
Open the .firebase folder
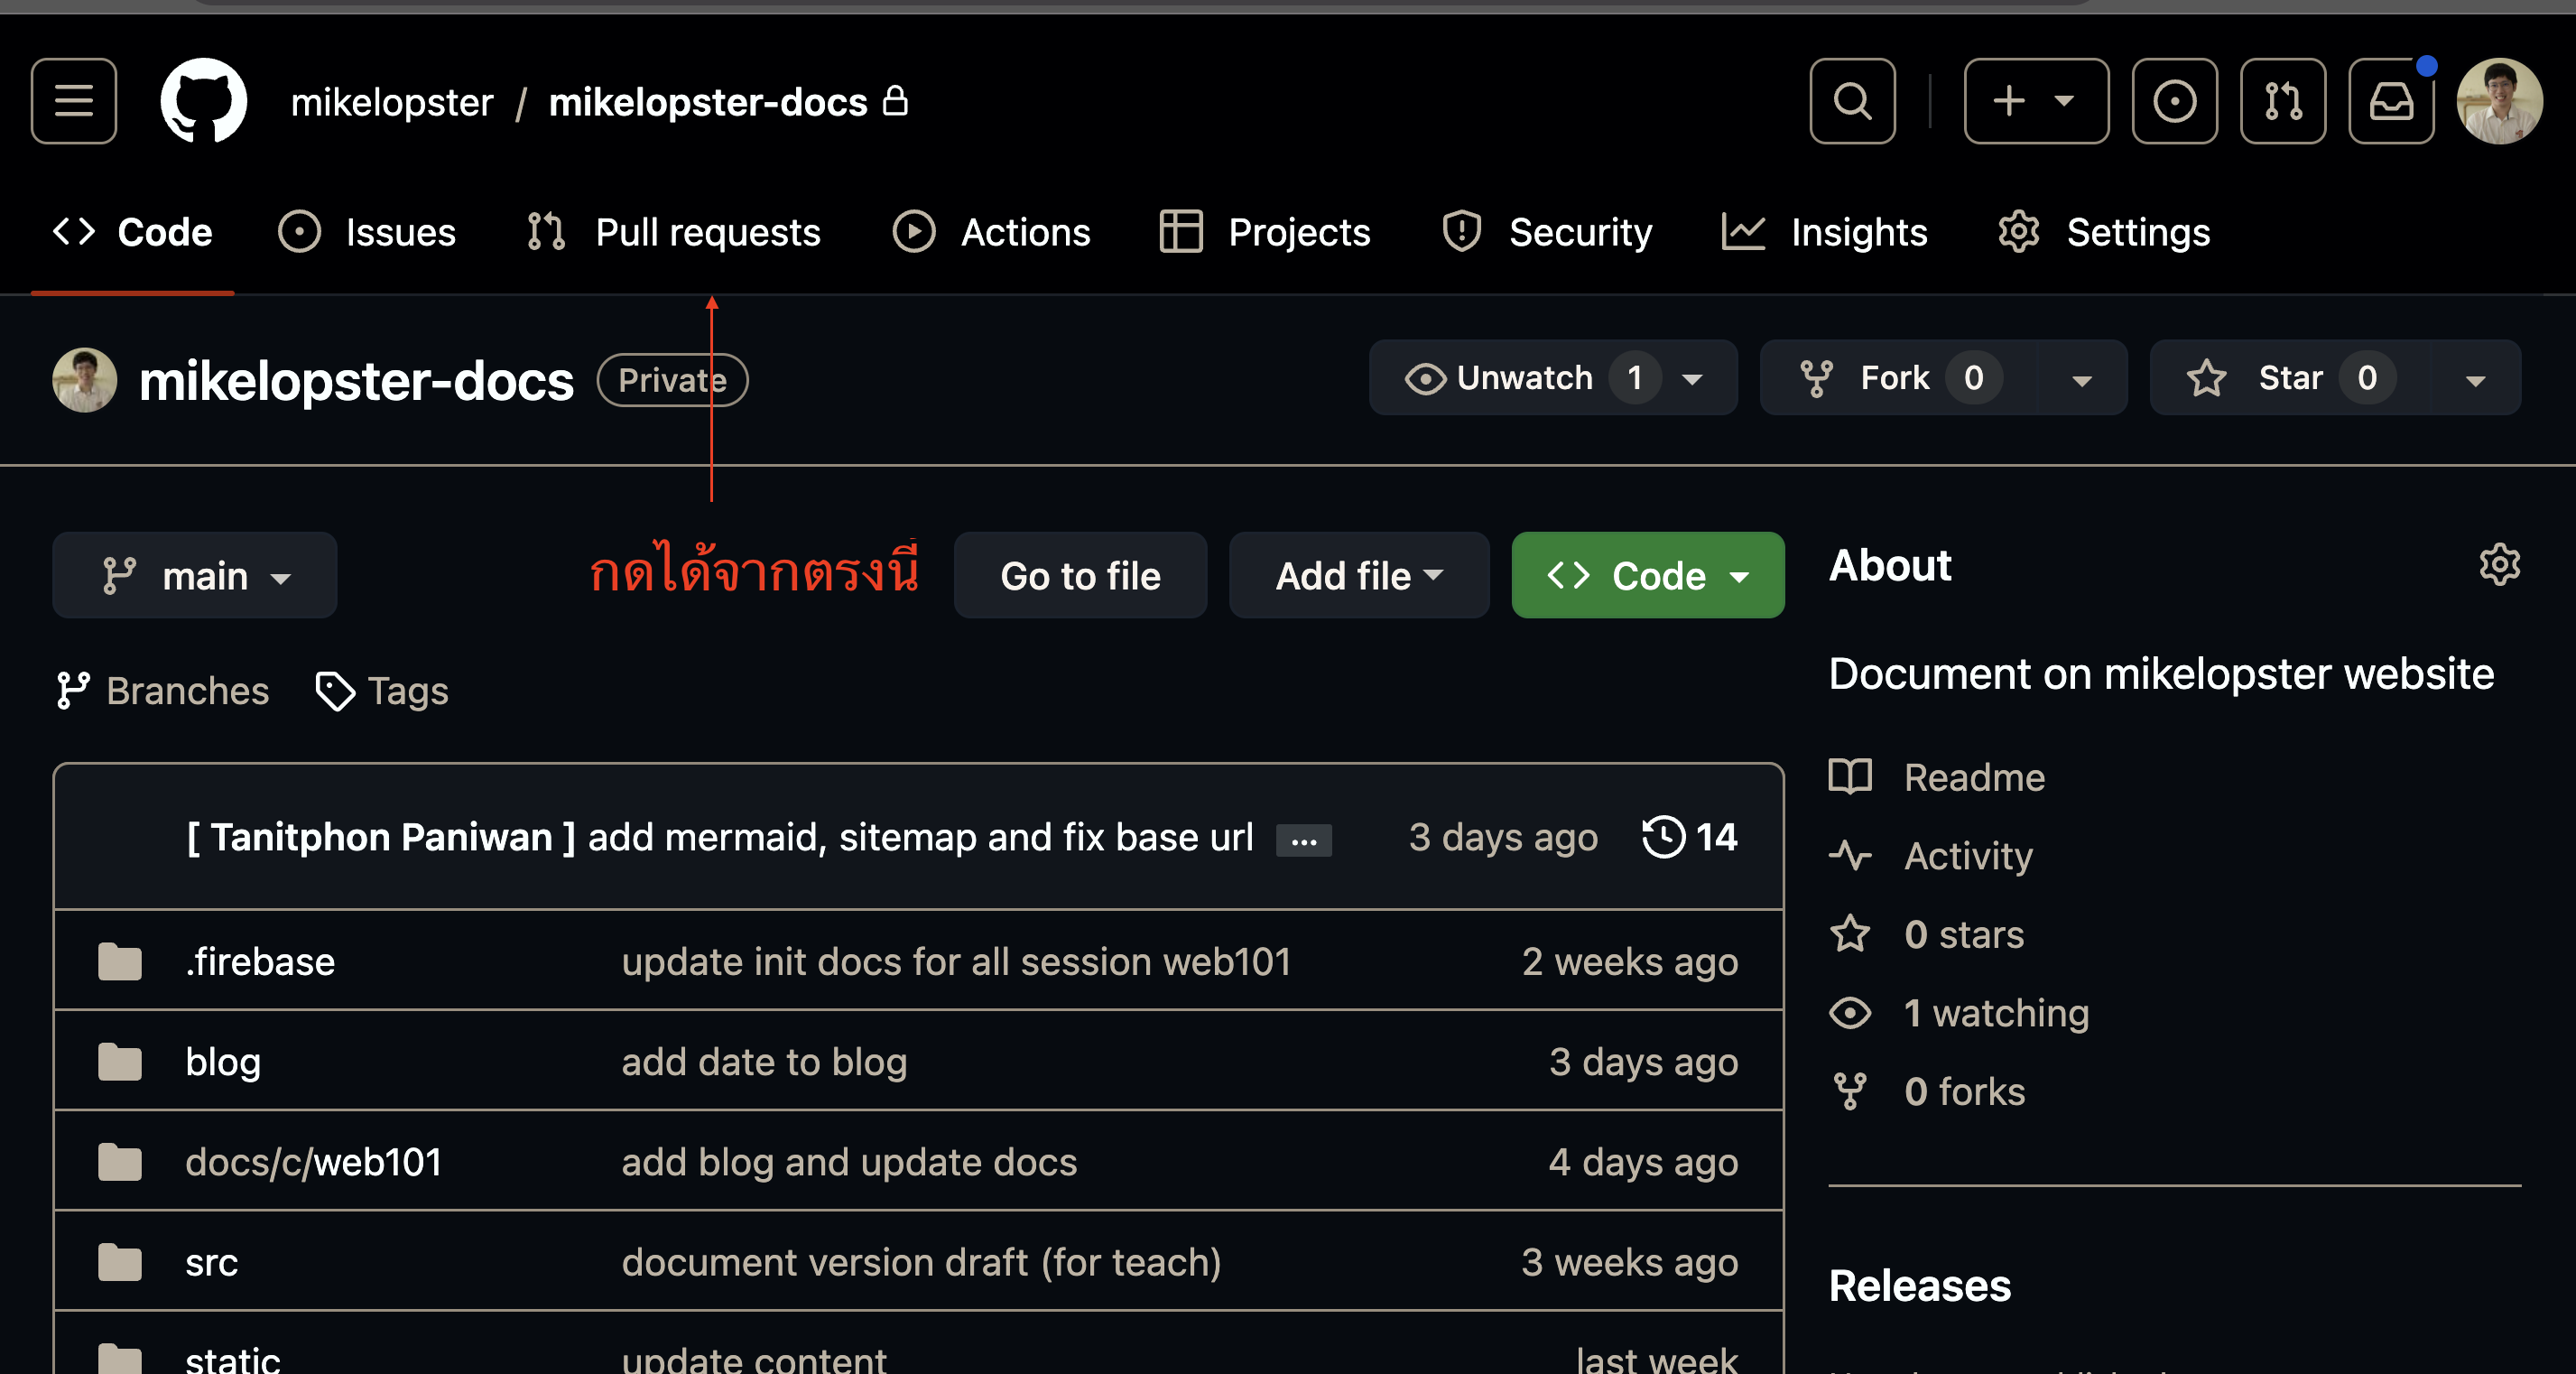[x=260, y=961]
